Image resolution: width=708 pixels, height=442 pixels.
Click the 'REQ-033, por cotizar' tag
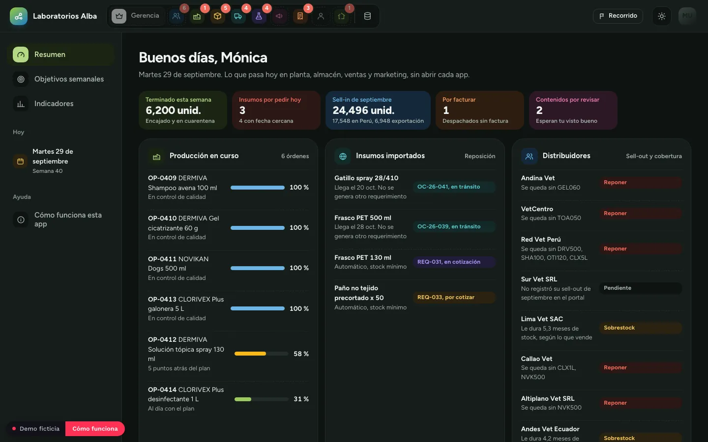point(454,298)
